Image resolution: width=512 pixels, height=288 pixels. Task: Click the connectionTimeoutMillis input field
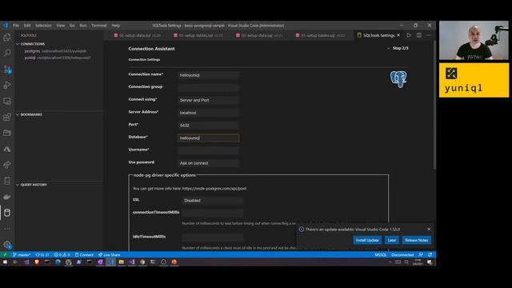[x=213, y=214]
